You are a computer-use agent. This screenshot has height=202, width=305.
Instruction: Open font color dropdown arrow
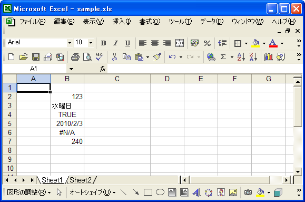[x=282, y=43]
